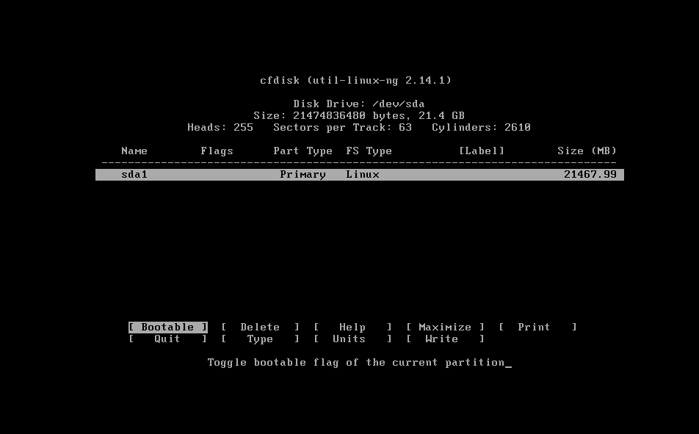
Task: Select the Bootable menu option
Action: (x=167, y=328)
